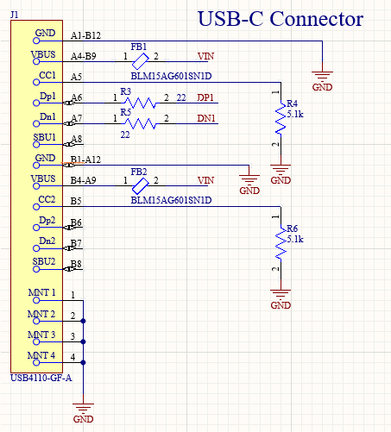Image resolution: width=391 pixels, height=432 pixels.
Task: Click the USB4110-GF-A part name
Action: 41,378
